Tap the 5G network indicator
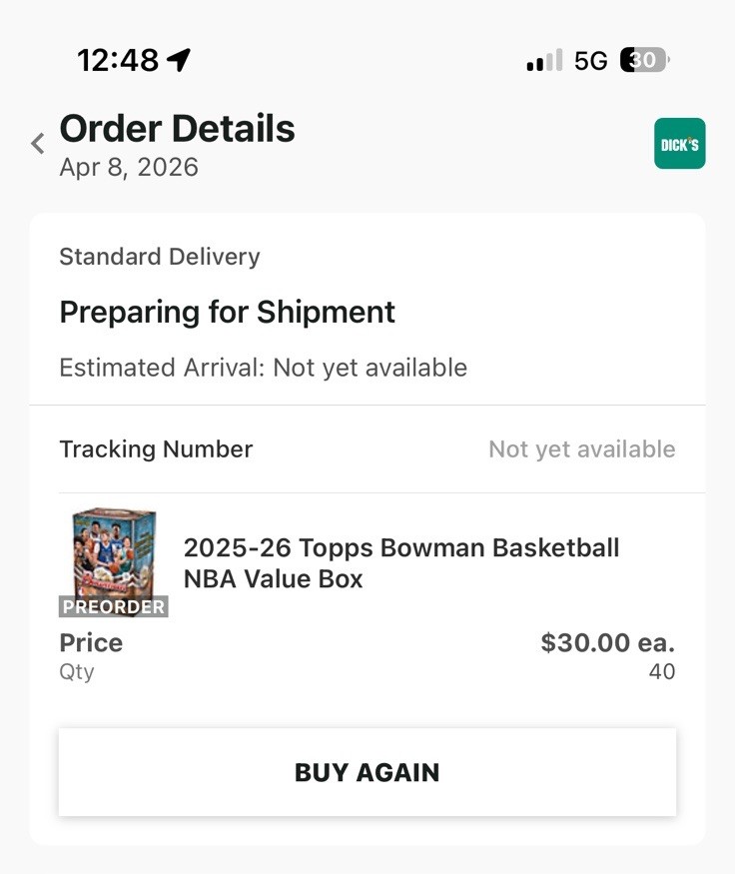735x874 pixels. pos(591,60)
